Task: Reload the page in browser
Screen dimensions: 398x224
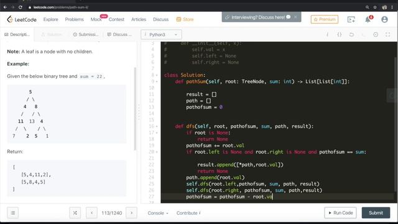Action: coord(21,7)
